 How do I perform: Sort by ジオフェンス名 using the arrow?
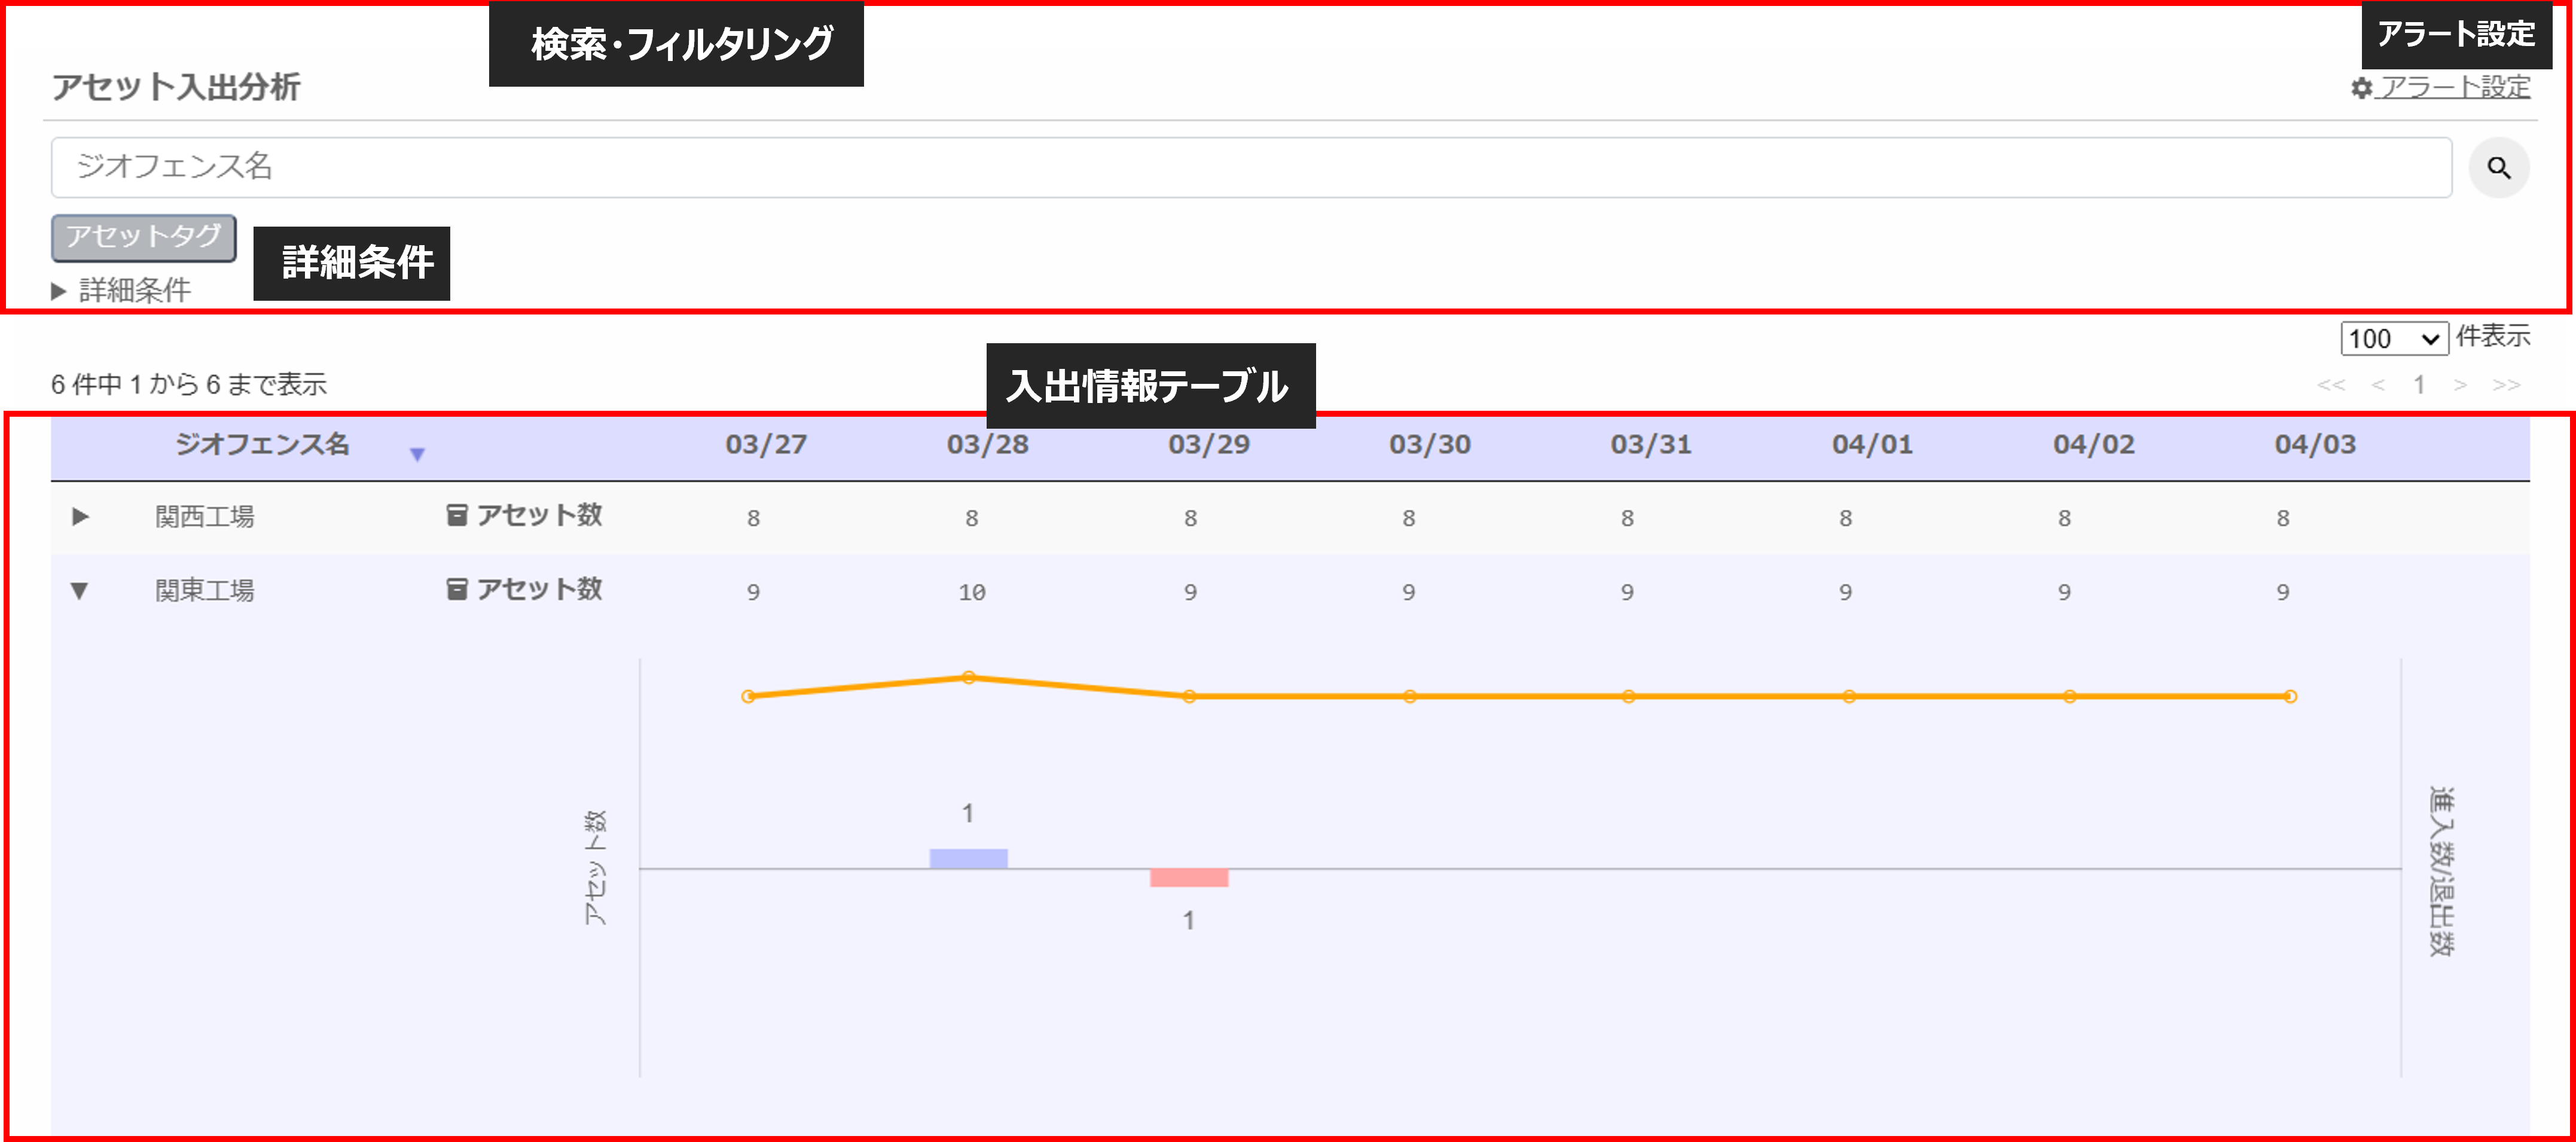[417, 454]
